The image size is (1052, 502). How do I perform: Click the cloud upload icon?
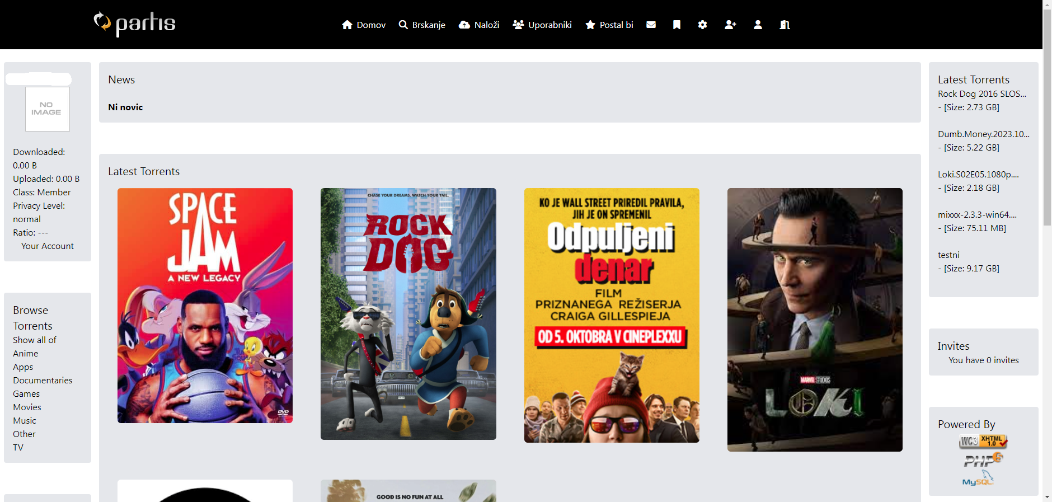point(464,25)
